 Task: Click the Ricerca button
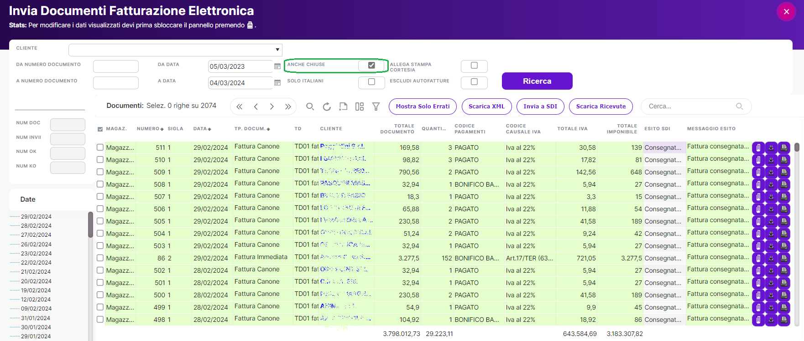point(537,81)
